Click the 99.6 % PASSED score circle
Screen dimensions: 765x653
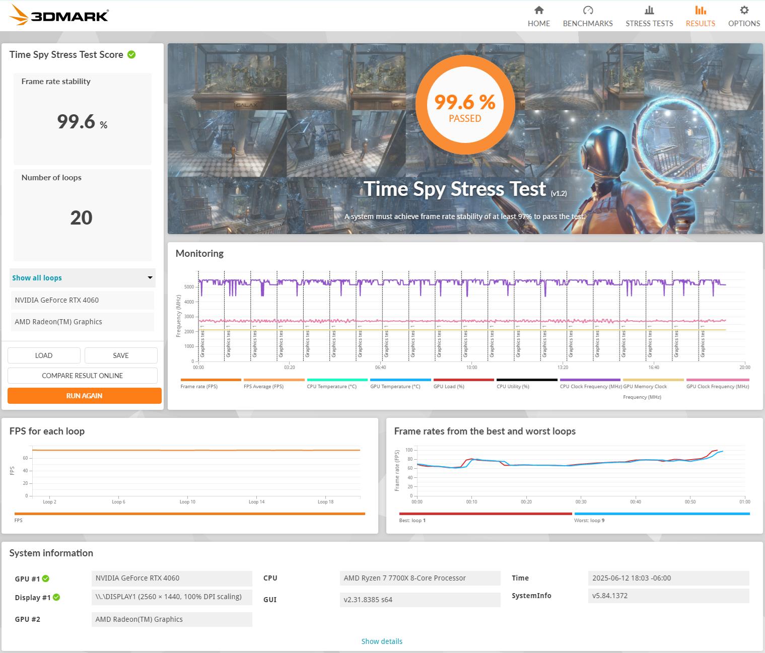coord(465,105)
